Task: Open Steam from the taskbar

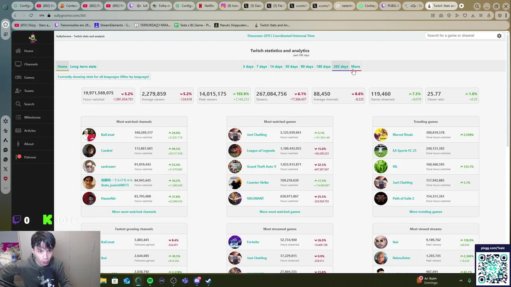Action: (x=208, y=281)
